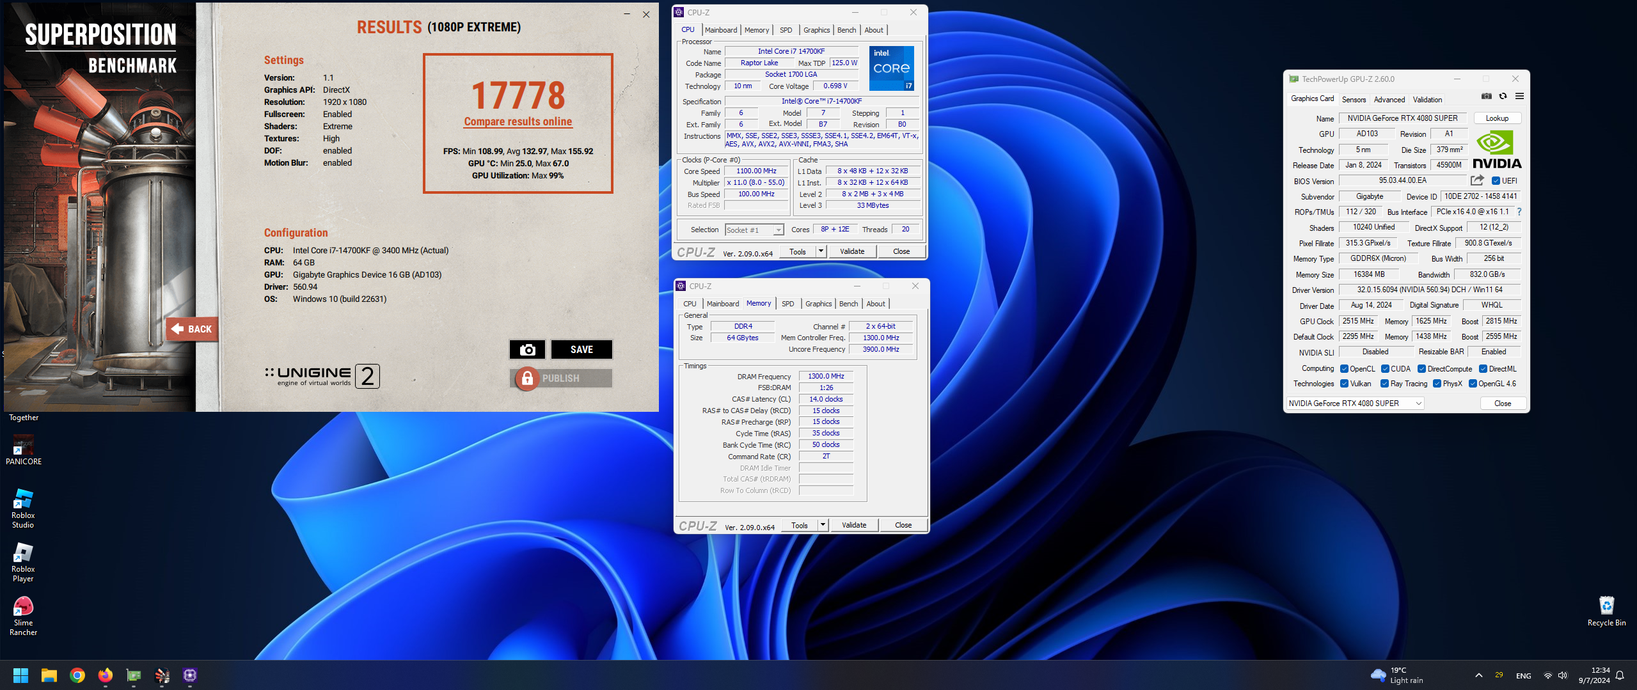Toggle the Vulkan checkbox in GPU-Z
The height and width of the screenshot is (690, 1637).
pos(1345,384)
